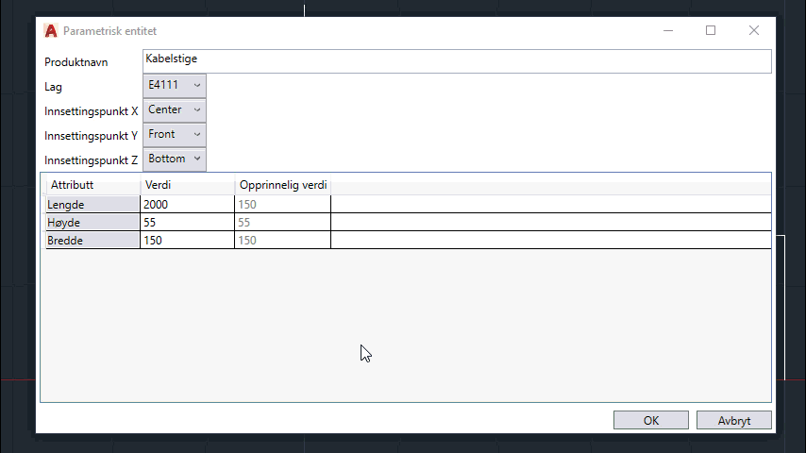Minimize the Parametrisk entitet window
This screenshot has width=806, height=453.
(x=668, y=30)
